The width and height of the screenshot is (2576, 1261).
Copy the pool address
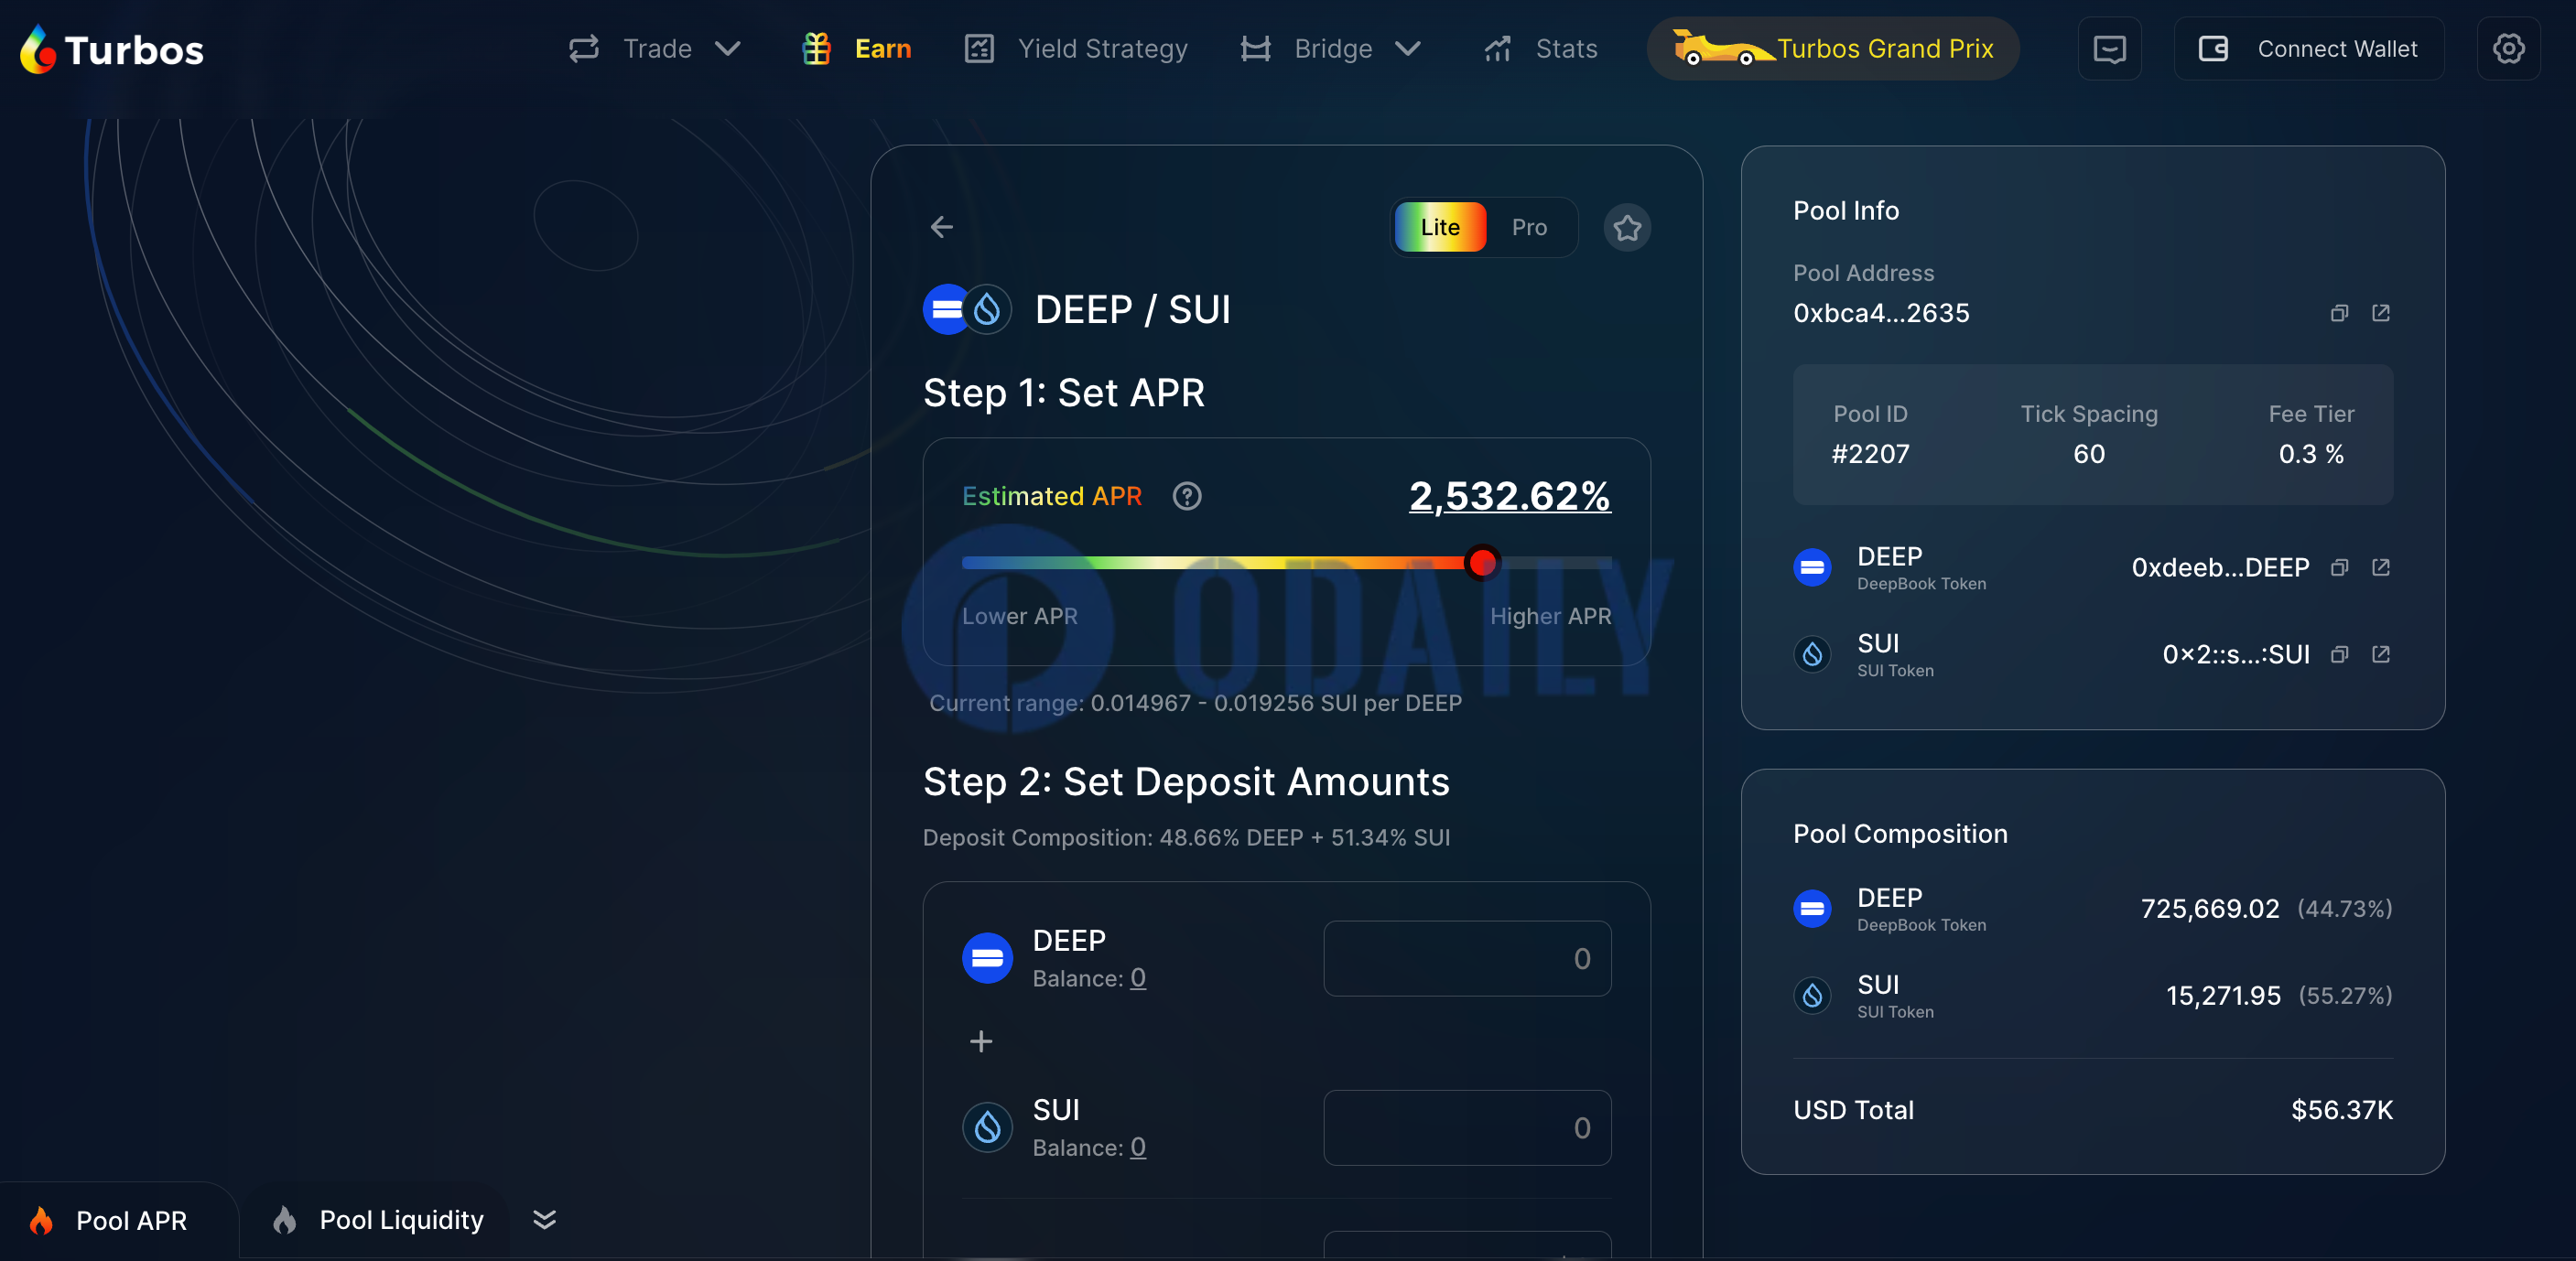click(x=2339, y=313)
